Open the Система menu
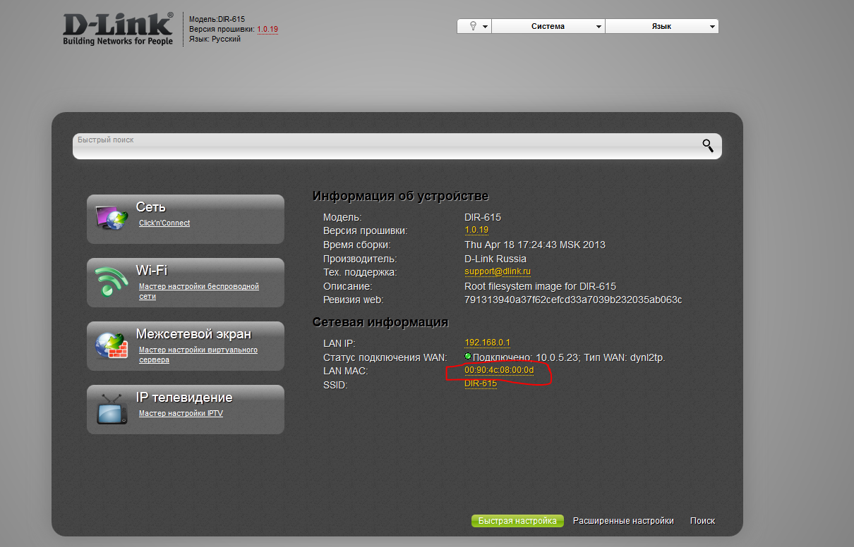The height and width of the screenshot is (547, 854). click(x=548, y=26)
